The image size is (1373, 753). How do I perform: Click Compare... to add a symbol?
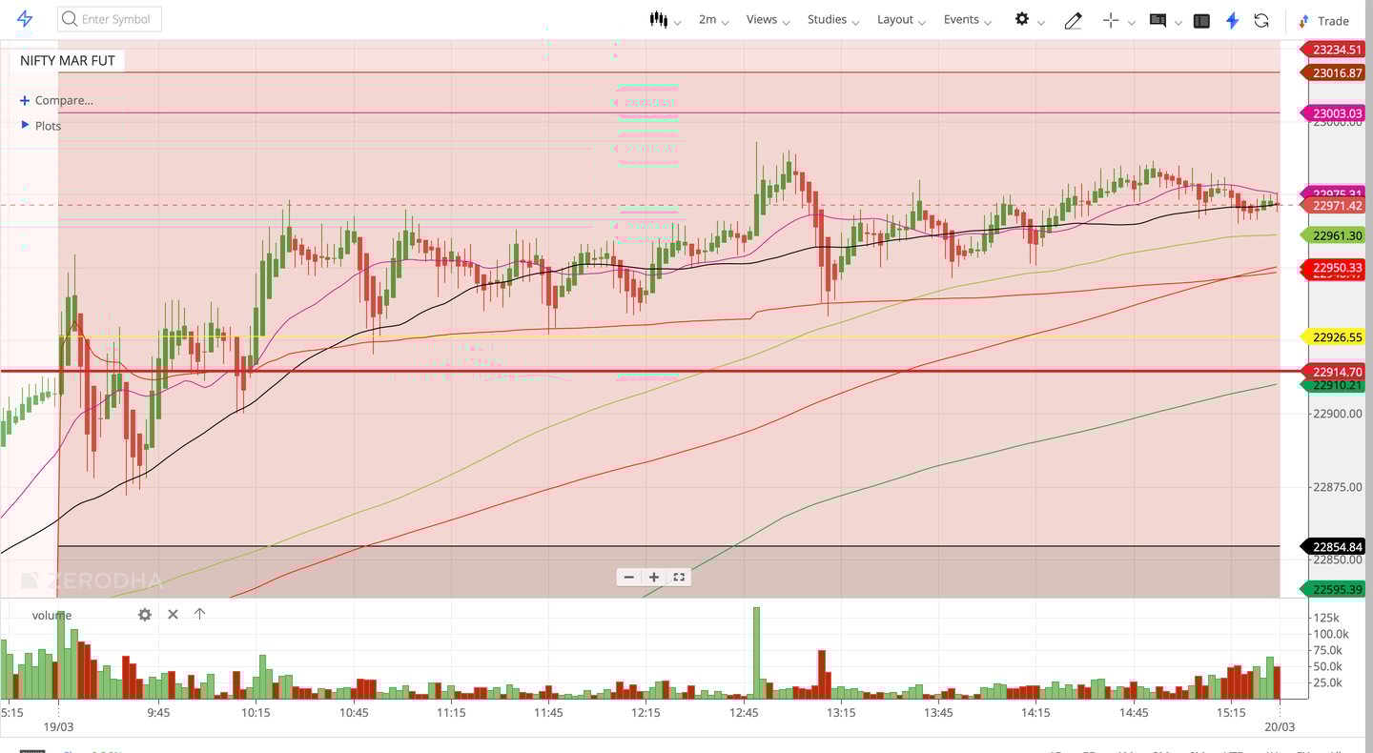click(x=64, y=100)
